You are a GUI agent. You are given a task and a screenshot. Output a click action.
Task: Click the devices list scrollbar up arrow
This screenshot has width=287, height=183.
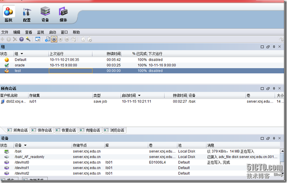282,151
